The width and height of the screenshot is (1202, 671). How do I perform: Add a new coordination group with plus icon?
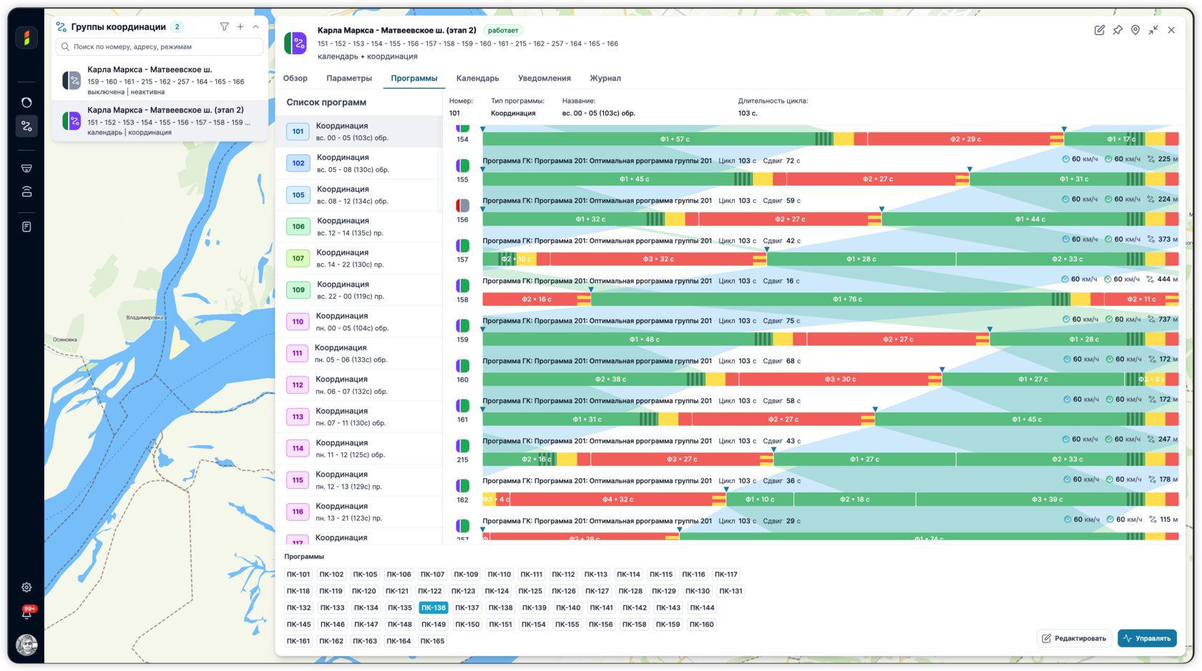tap(240, 27)
